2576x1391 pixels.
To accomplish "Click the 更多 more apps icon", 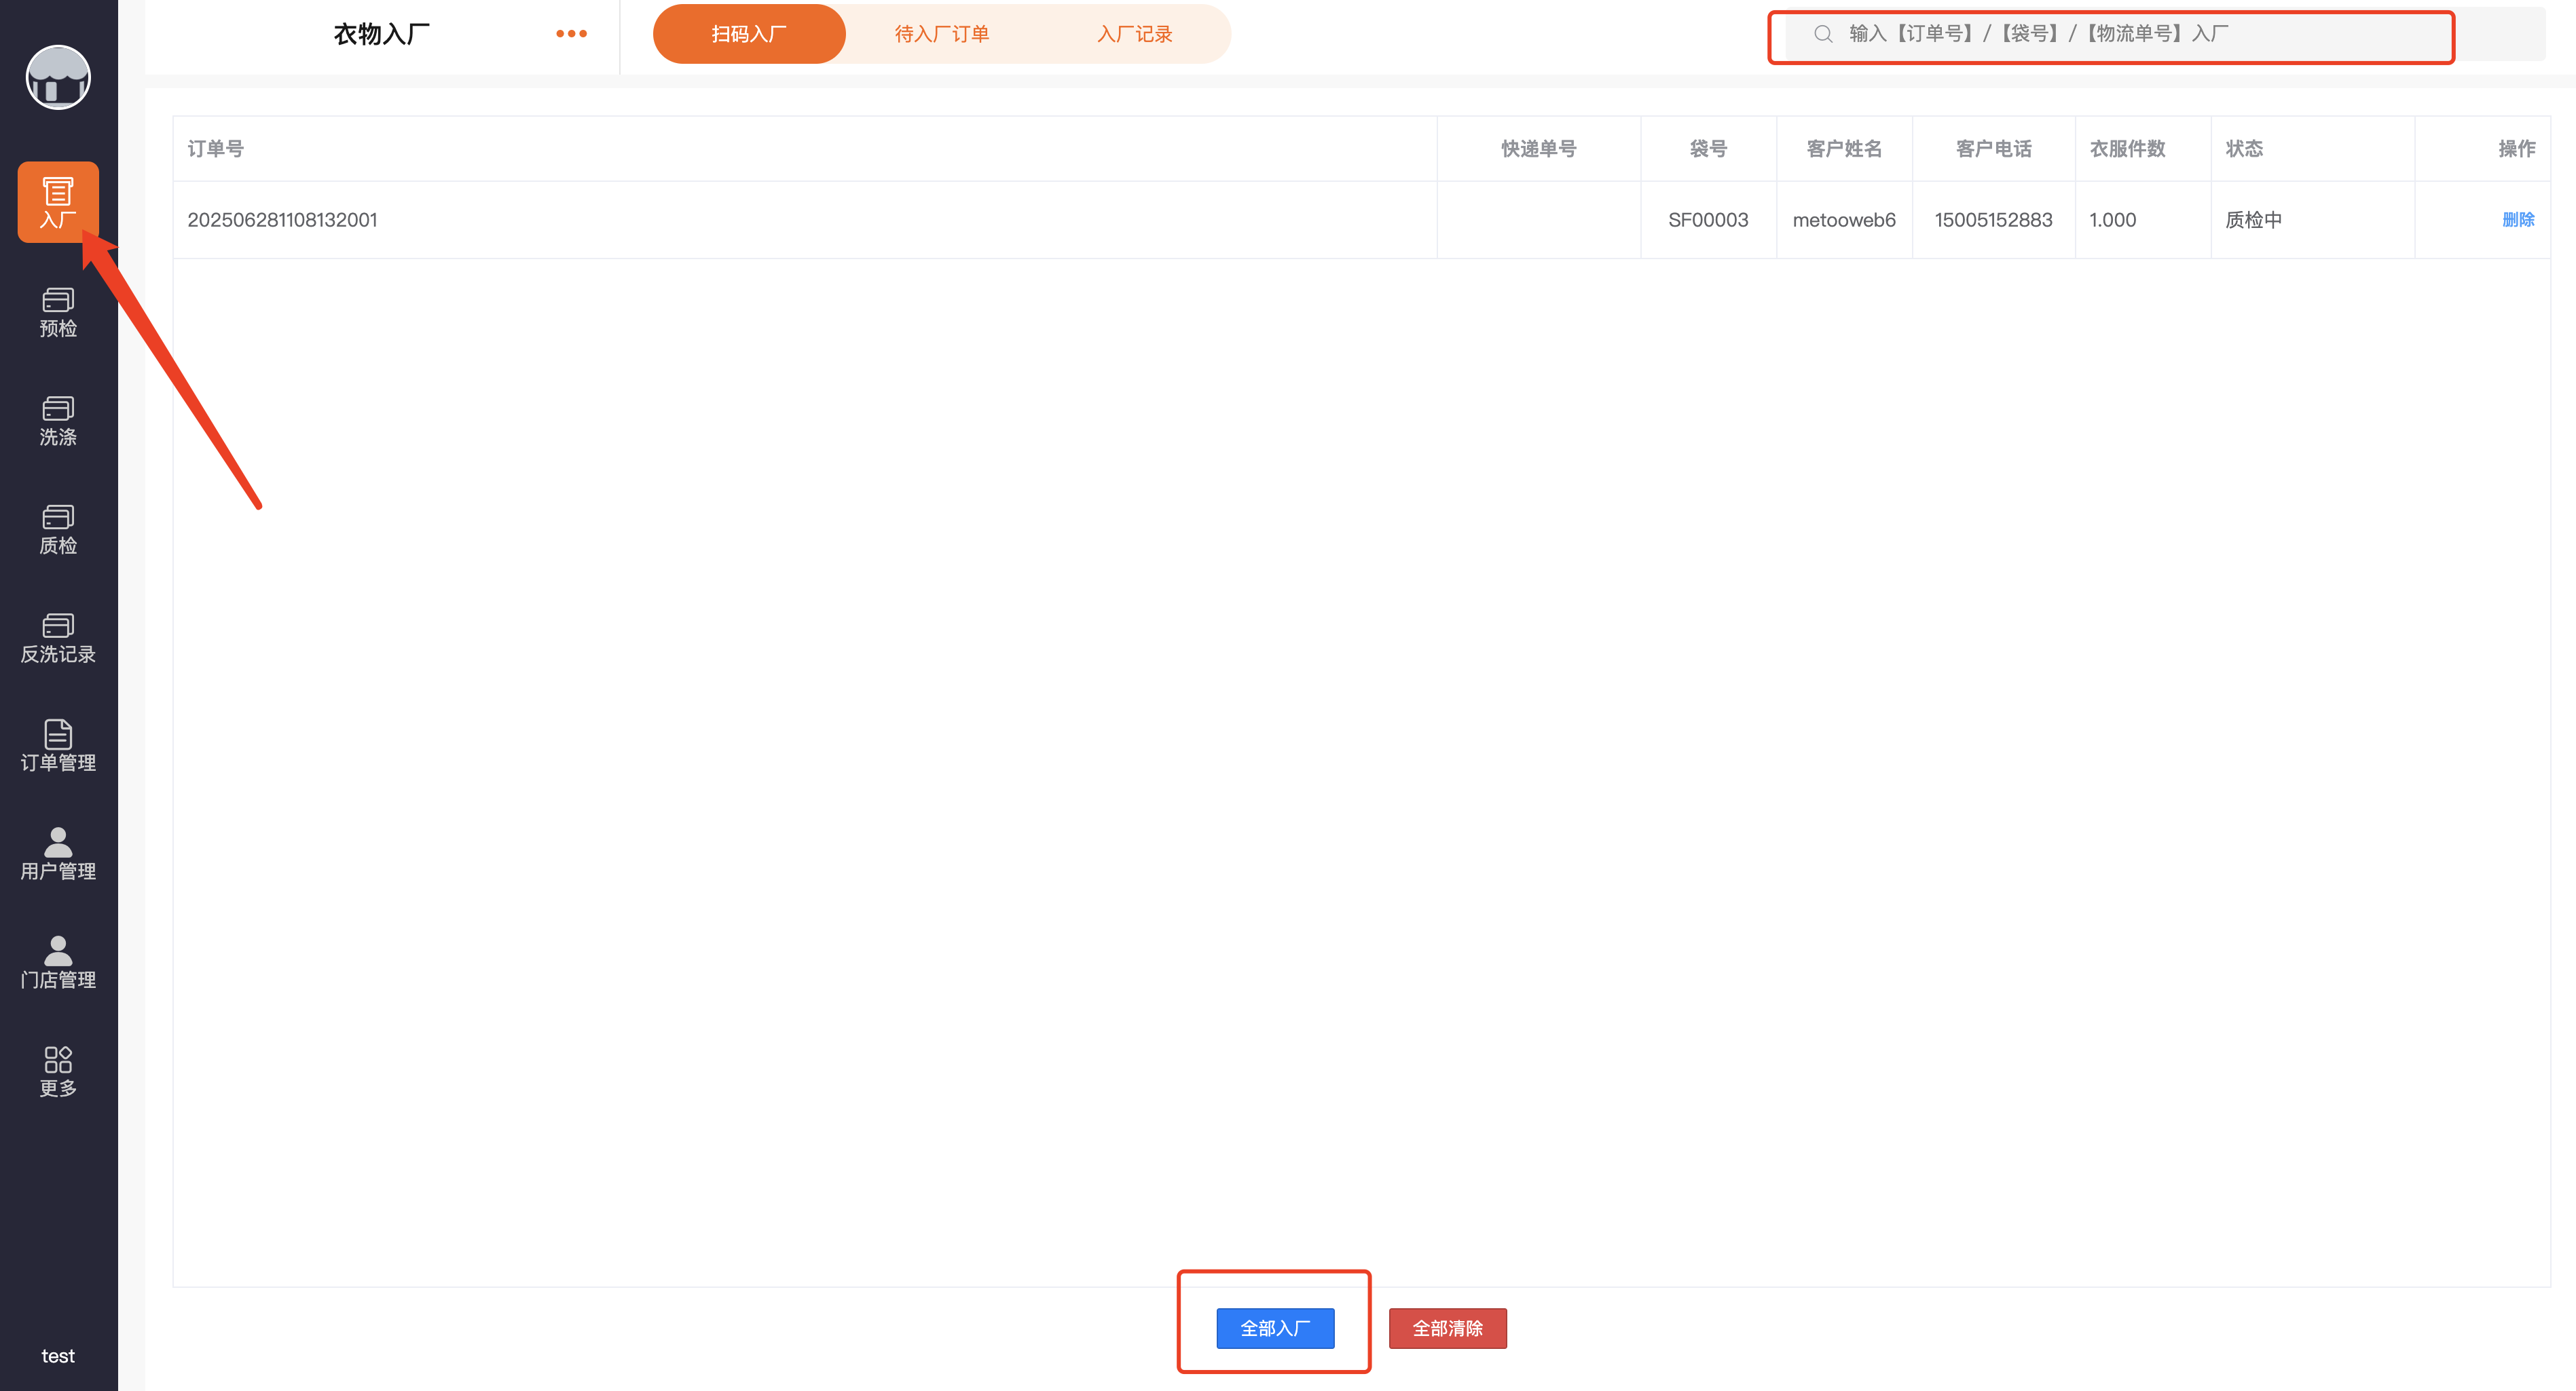I will (x=58, y=1071).
